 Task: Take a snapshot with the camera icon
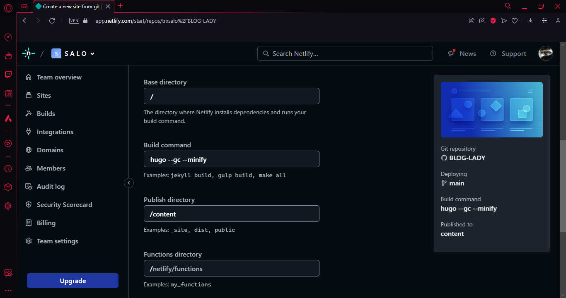coord(482,21)
